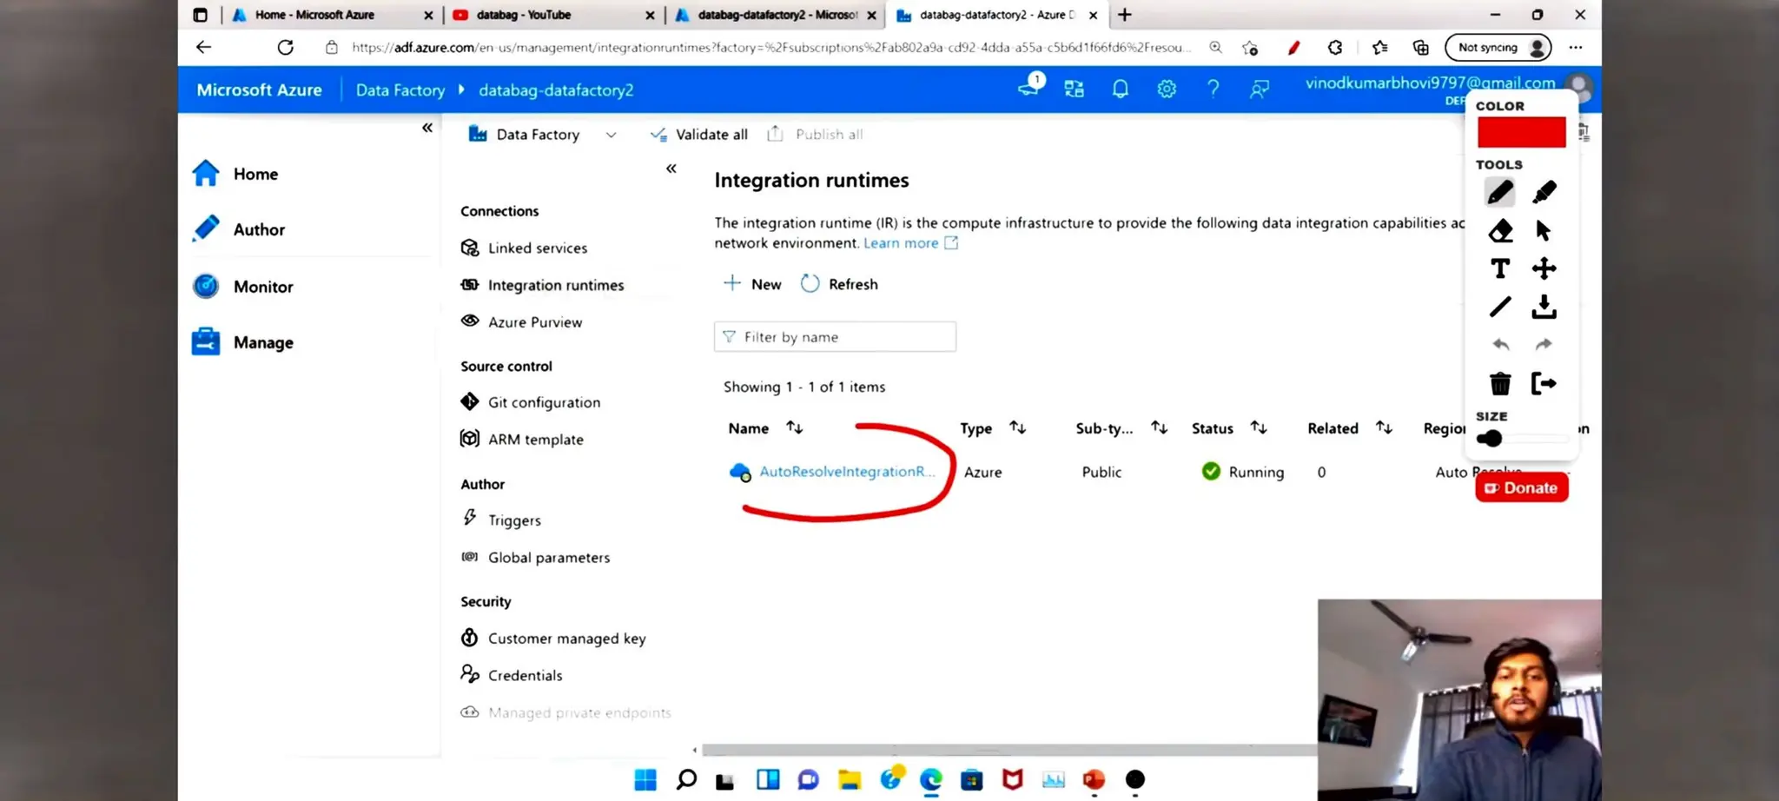Open Integration runtimes in side panel
1779x801 pixels.
click(x=542, y=285)
